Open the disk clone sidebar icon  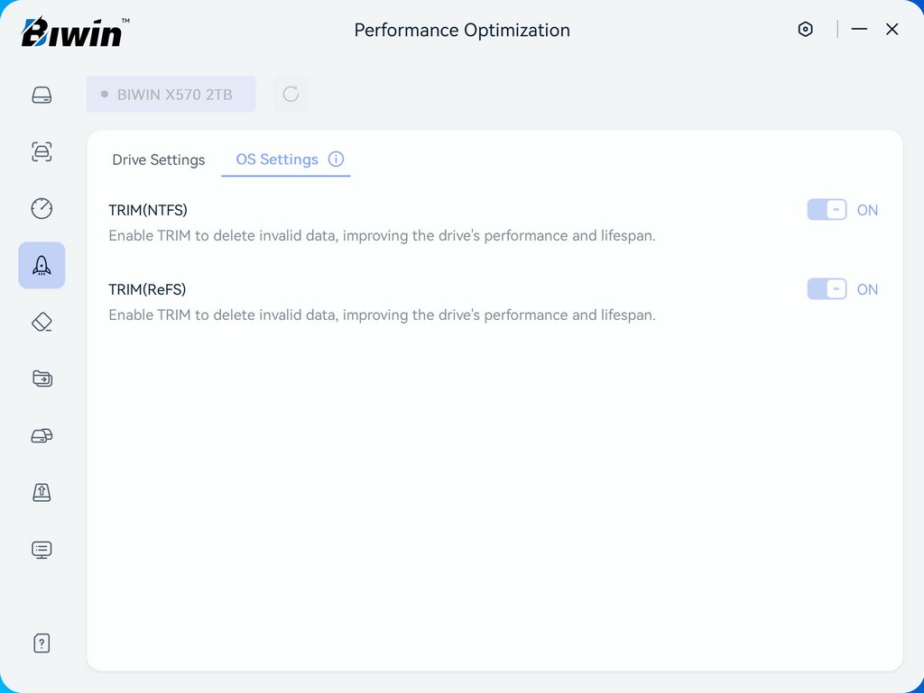pos(42,436)
